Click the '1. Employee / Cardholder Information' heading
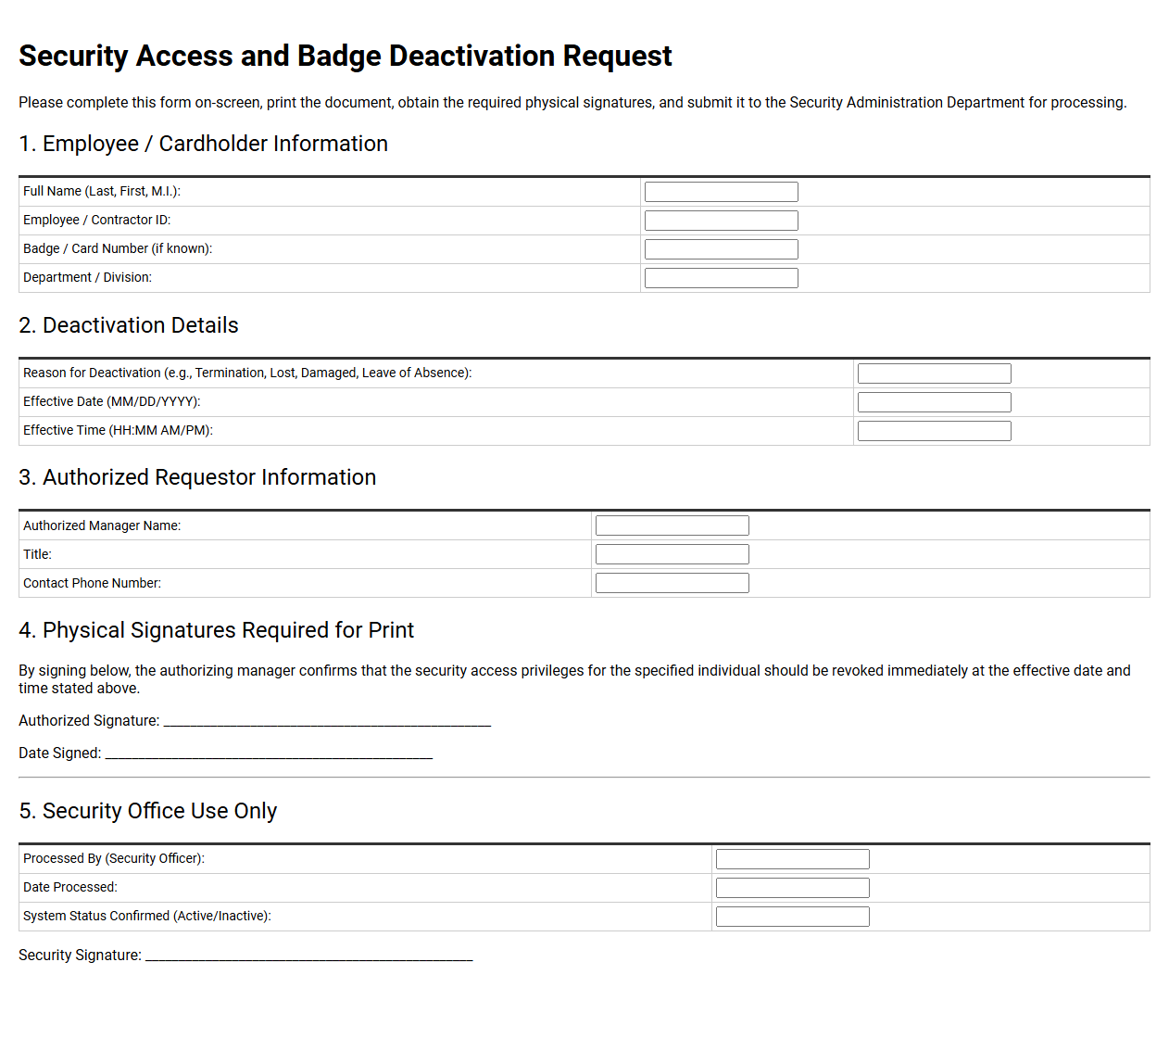The height and width of the screenshot is (1038, 1169). point(203,144)
